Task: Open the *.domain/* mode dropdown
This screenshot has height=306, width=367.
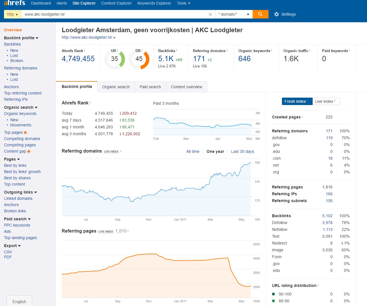Action: click(x=234, y=14)
